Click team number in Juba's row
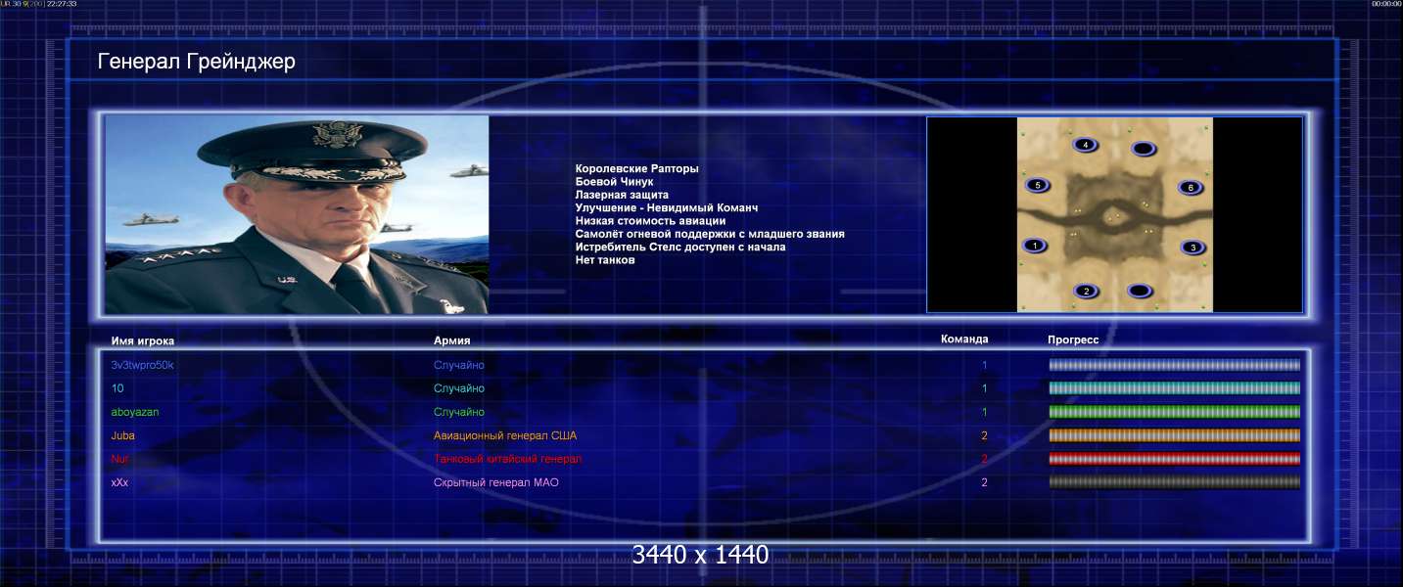Image resolution: width=1403 pixels, height=587 pixels. coord(985,435)
